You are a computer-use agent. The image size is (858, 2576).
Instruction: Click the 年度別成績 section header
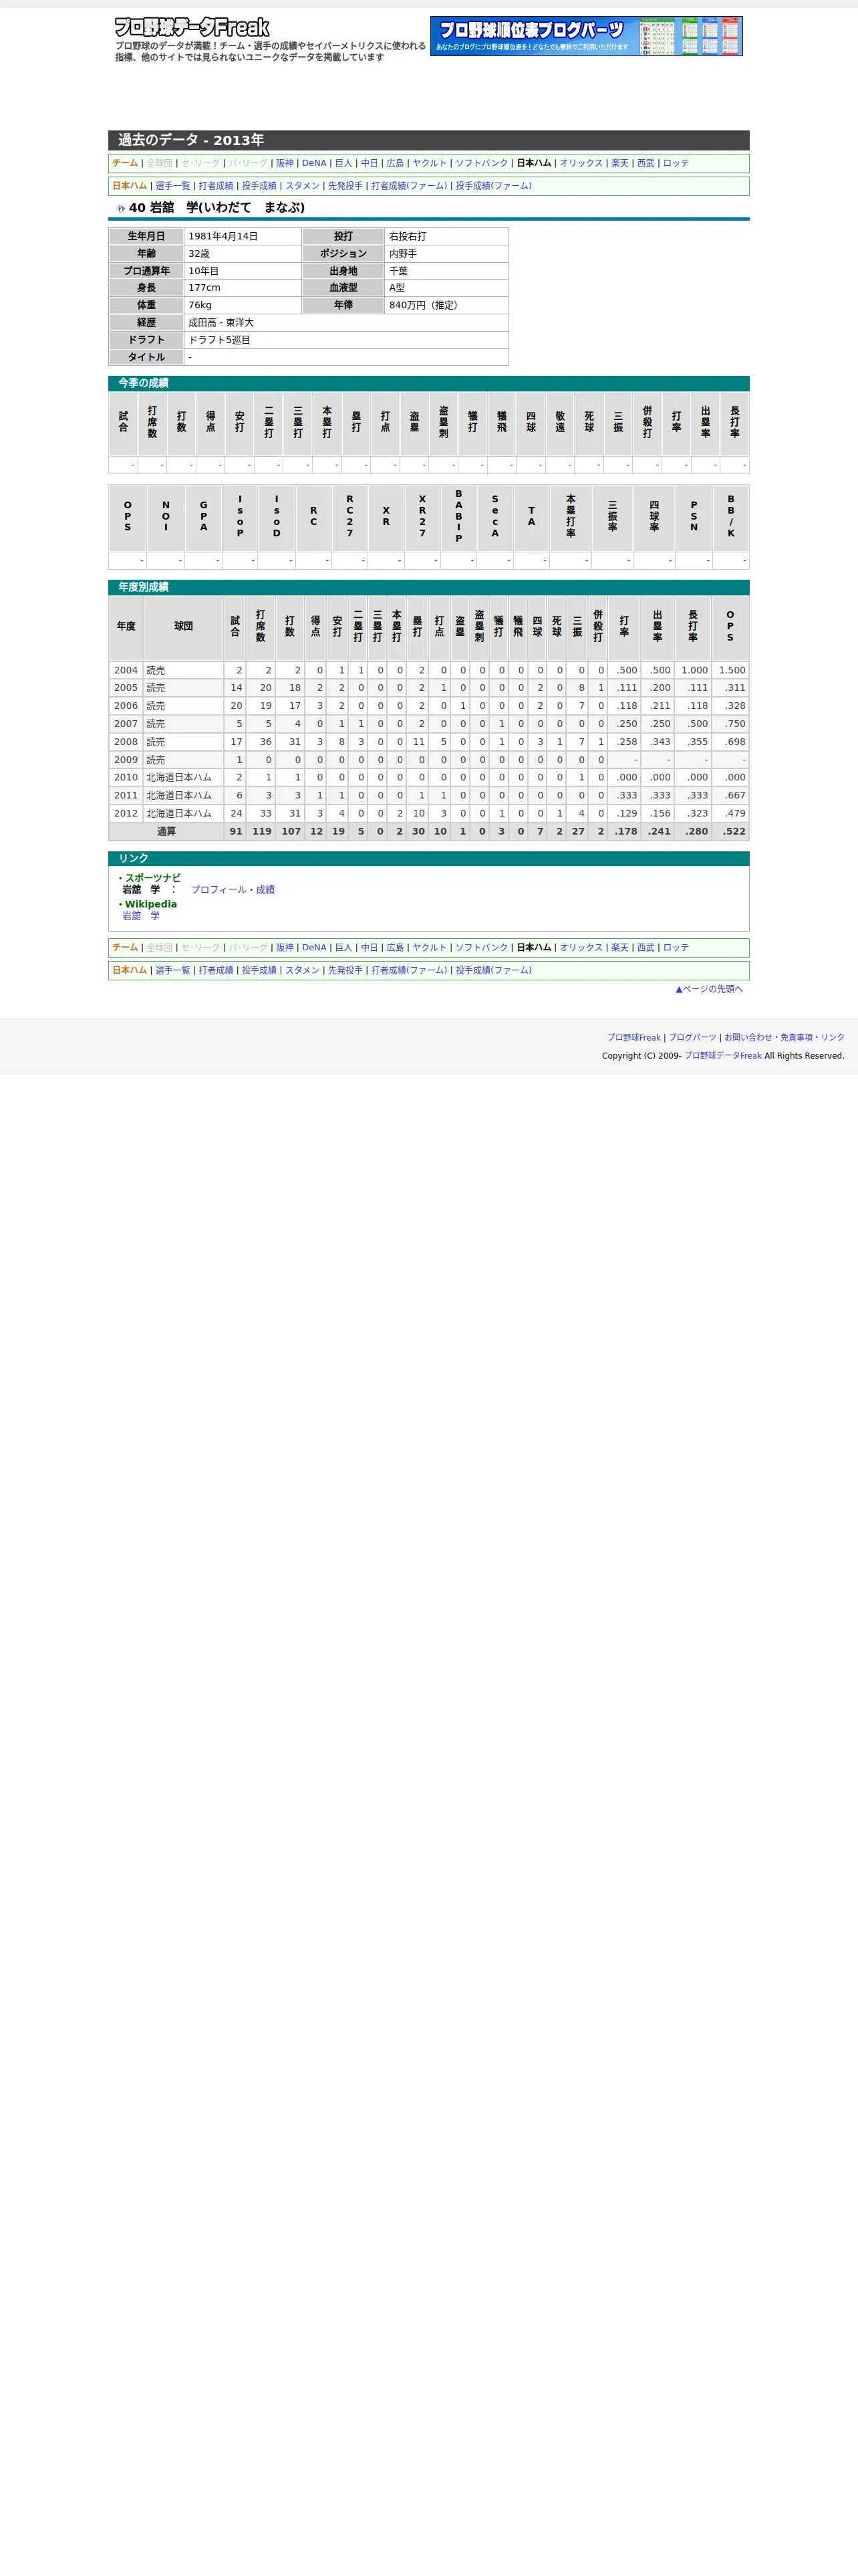coord(428,587)
